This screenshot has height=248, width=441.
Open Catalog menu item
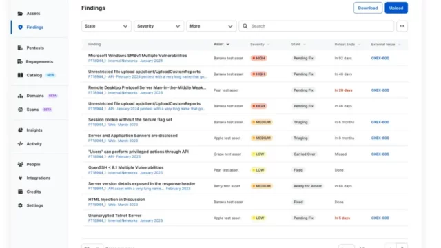click(x=34, y=75)
